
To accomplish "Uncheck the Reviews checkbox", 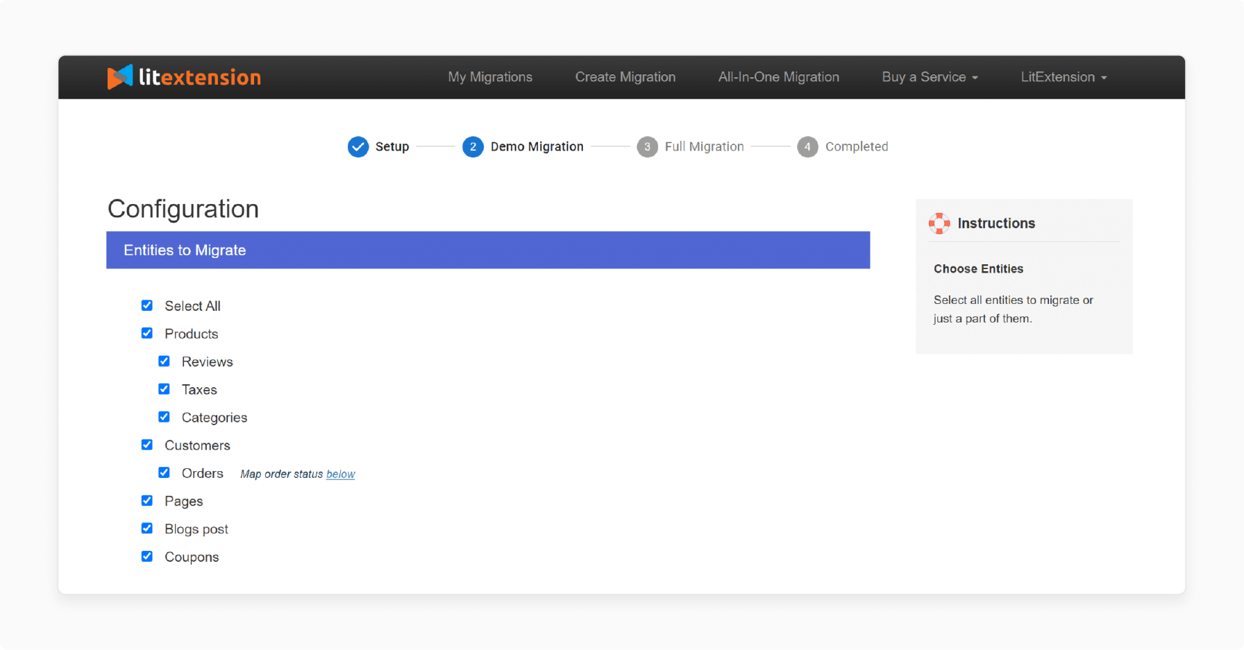I will (x=164, y=361).
